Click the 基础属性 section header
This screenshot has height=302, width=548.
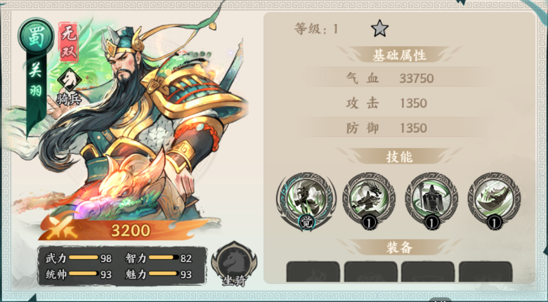pos(399,55)
